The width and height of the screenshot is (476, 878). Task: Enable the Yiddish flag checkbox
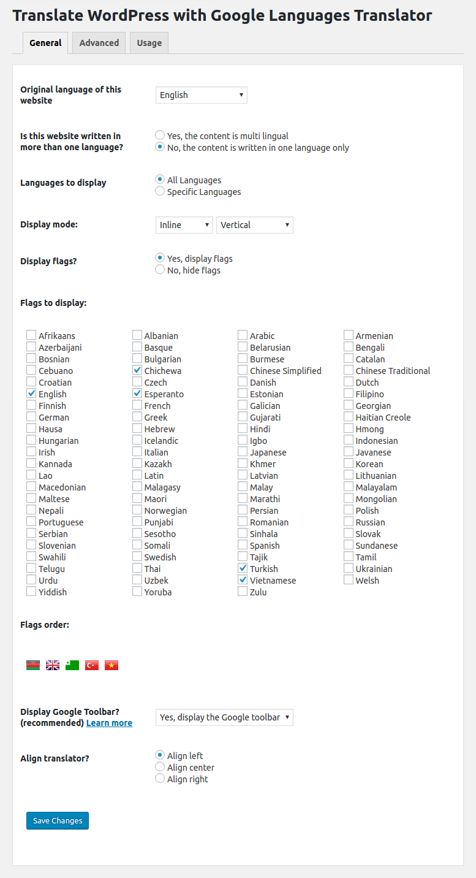click(31, 592)
